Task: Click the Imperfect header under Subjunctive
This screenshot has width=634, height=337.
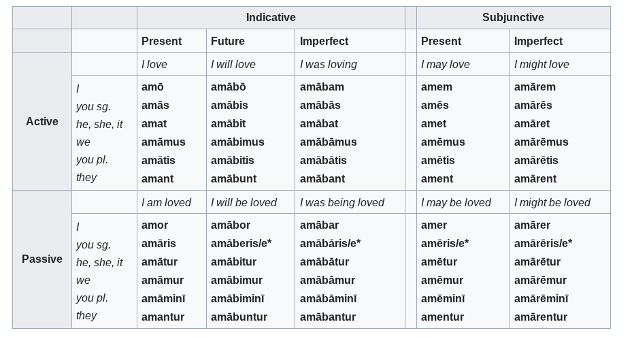Action: [538, 42]
